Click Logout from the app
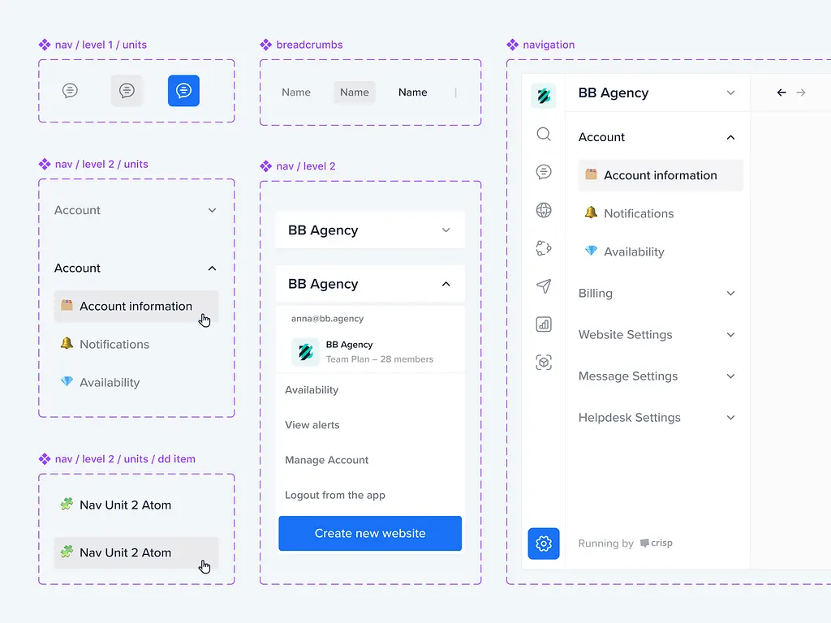 pos(335,495)
